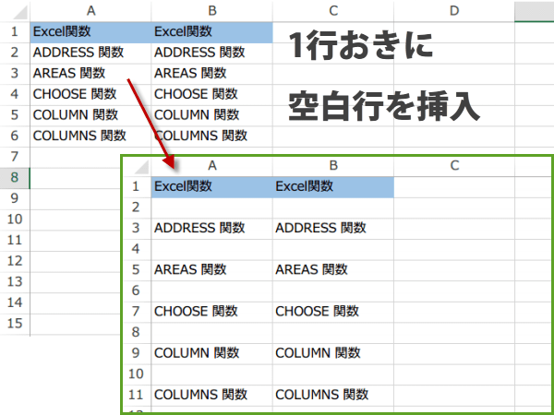The width and height of the screenshot is (554, 415).
Task: Select column A header in the upper sheet
Action: [90, 11]
